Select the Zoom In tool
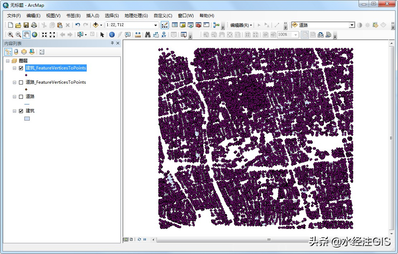Viewport: 398px width, 254px height. point(10,34)
